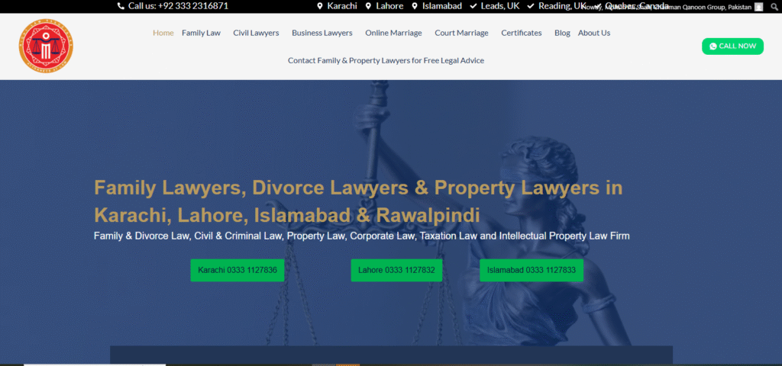Click the location pin next to Karachi
The image size is (782, 366).
[320, 6]
